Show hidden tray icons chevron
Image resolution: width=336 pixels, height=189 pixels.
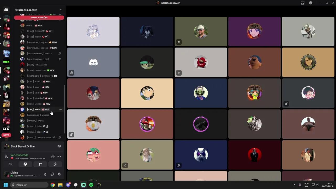294,185
